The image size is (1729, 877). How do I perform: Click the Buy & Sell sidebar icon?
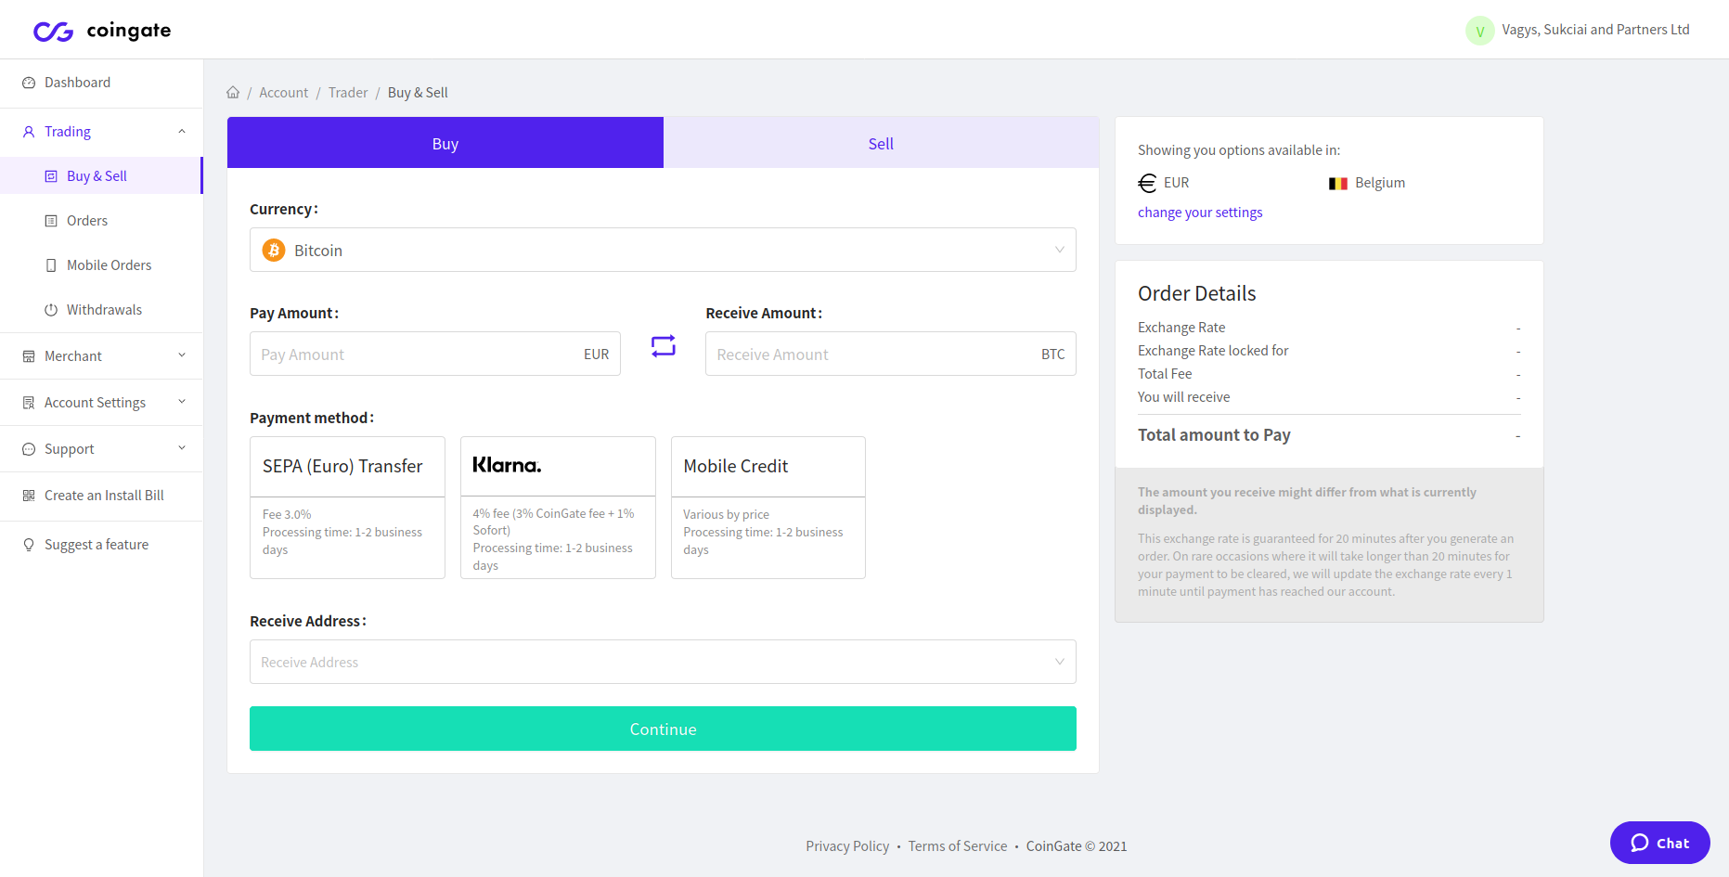coord(51,176)
